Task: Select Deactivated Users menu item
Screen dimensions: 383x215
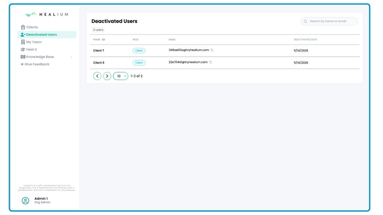Action: tap(47, 35)
